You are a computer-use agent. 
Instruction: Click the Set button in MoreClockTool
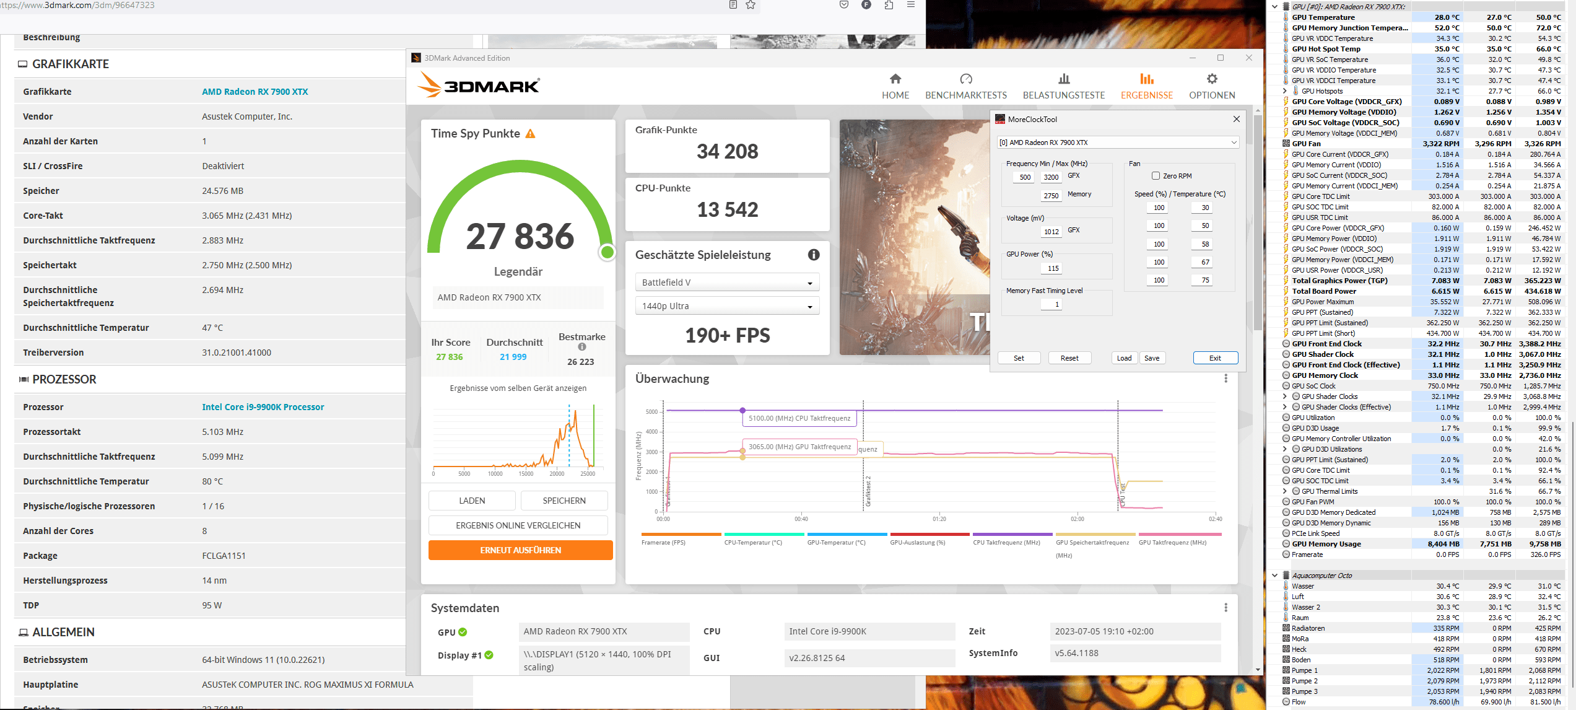(x=1019, y=358)
